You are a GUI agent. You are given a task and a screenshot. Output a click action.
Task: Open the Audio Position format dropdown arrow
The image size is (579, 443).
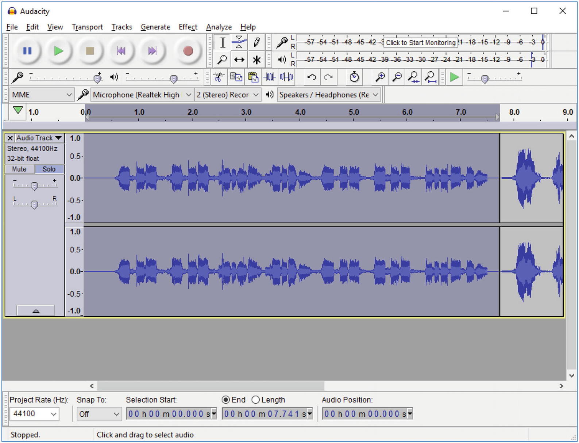410,414
